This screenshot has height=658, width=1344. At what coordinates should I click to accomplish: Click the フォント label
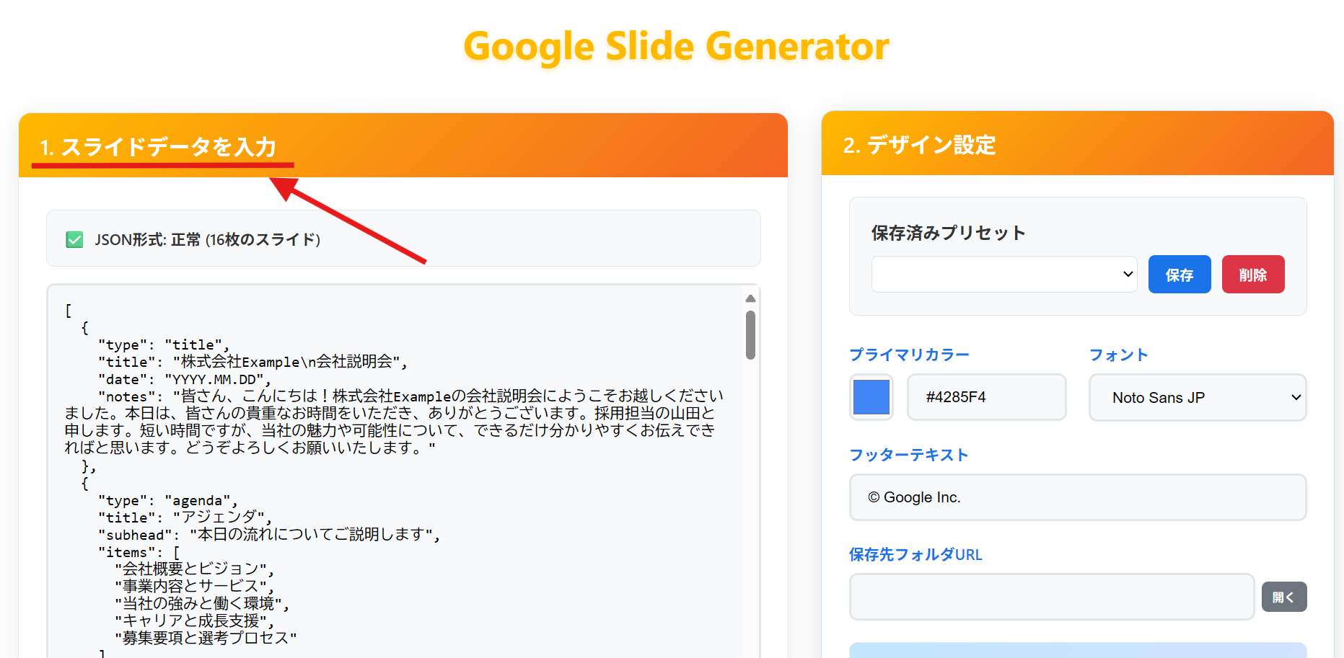tap(1118, 355)
